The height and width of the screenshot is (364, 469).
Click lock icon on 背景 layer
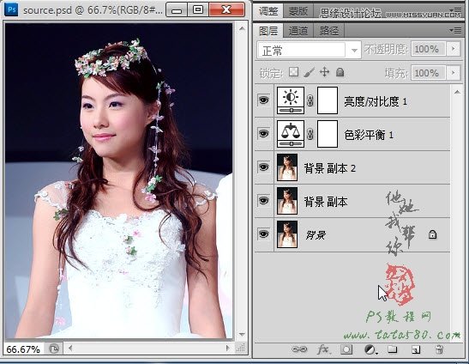[x=432, y=234]
